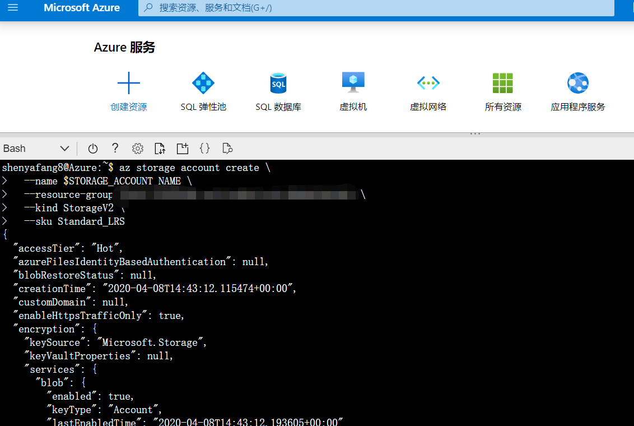Click the '--sku Standard_LRS' line

(74, 221)
